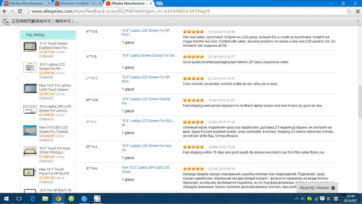This screenshot has width=362, height=204.
Task: Dismiss the translation infobar
Action: point(358,21)
